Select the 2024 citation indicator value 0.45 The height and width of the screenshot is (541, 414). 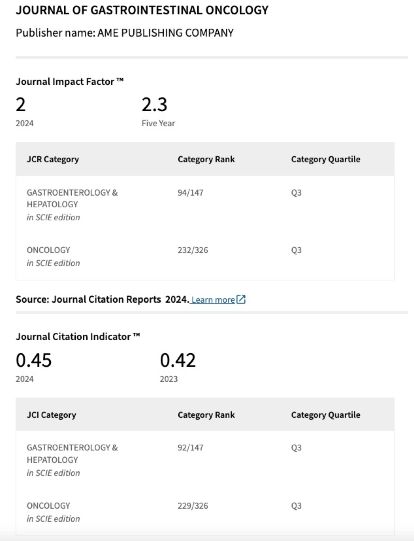pos(34,360)
